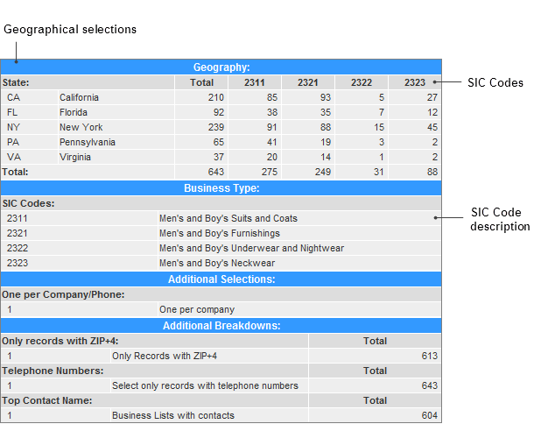The height and width of the screenshot is (424, 555).
Task: Click the Additional Breakdowns section header
Action: click(221, 326)
